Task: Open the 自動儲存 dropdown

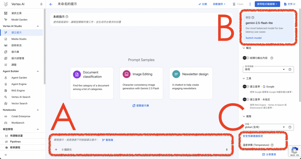Action: click(x=219, y=4)
